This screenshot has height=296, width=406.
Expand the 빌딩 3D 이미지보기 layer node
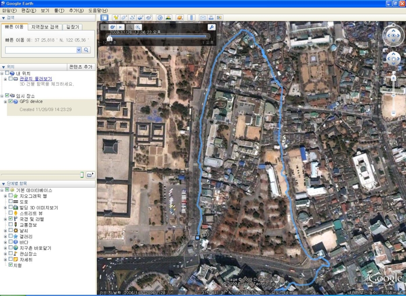[x=5, y=208]
